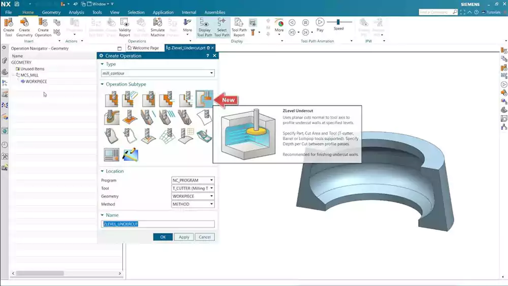The height and width of the screenshot is (286, 508).
Task: Collapse the Operation Subtype section
Action: [x=102, y=84]
